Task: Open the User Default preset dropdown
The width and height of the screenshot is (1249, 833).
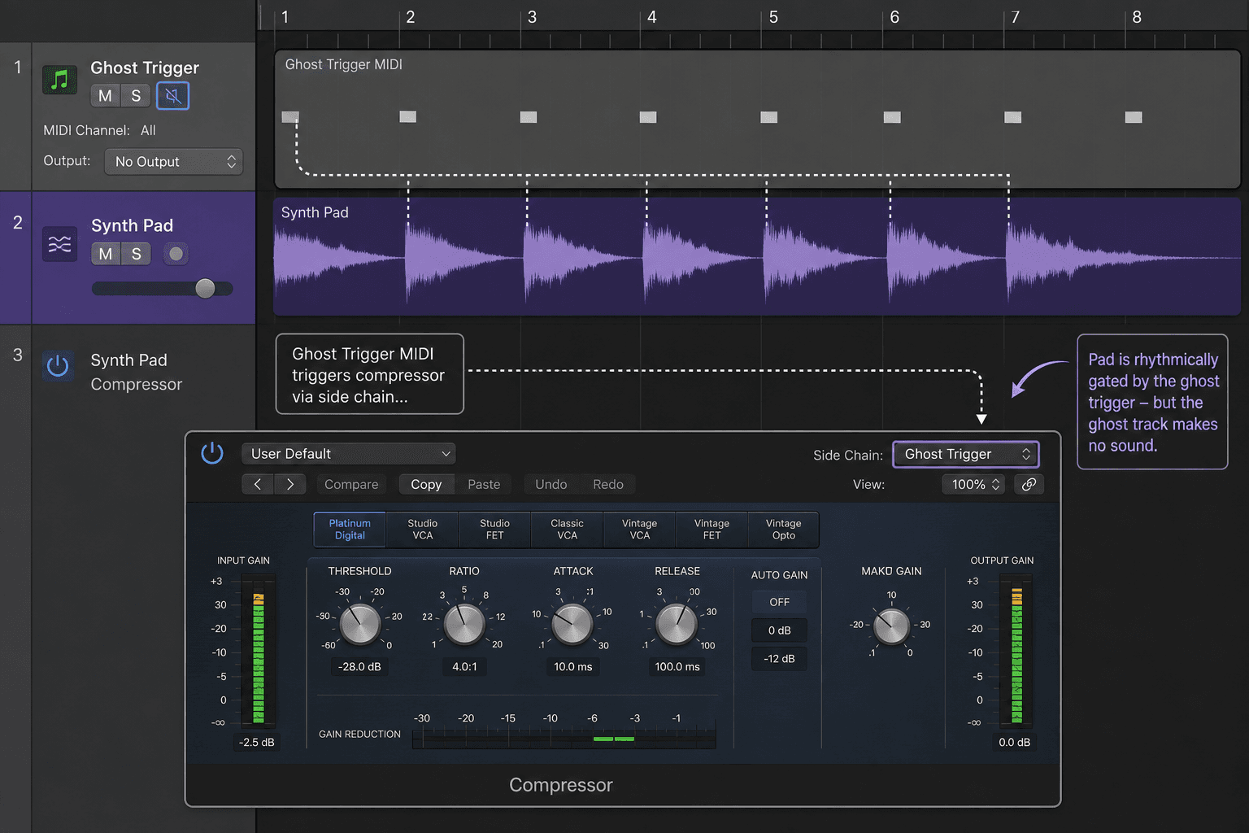Action: point(348,453)
